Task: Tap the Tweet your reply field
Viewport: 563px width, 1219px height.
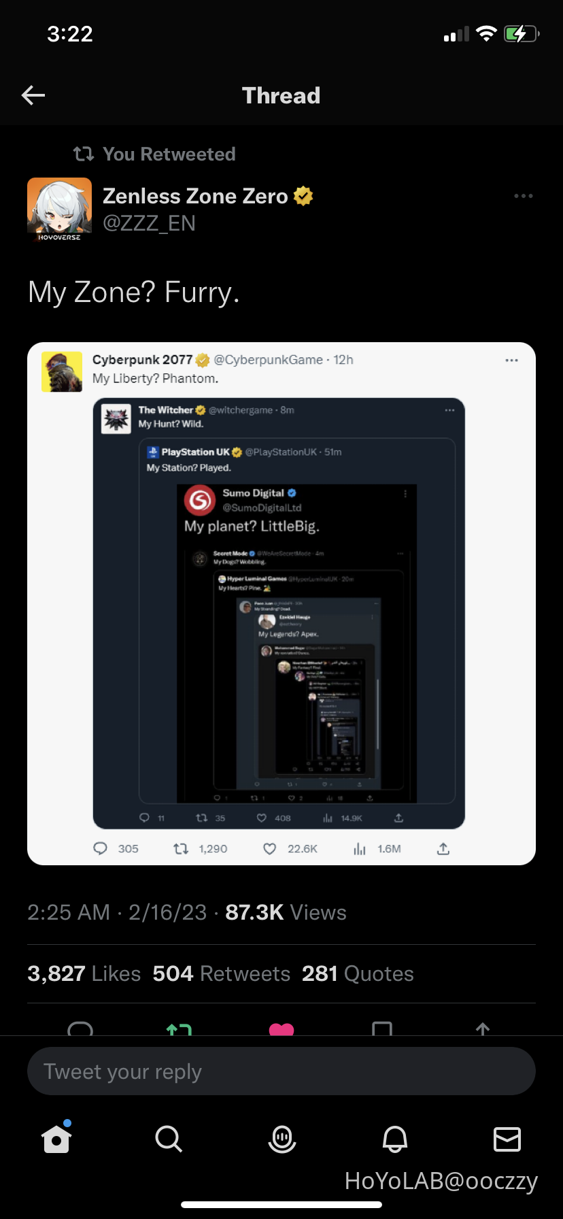Action: [281, 1071]
